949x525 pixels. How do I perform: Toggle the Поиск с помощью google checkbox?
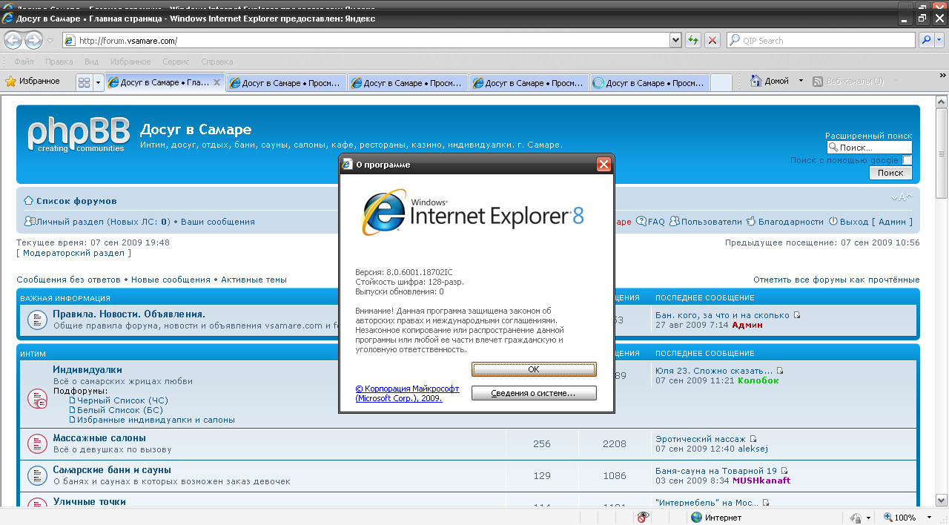908,160
